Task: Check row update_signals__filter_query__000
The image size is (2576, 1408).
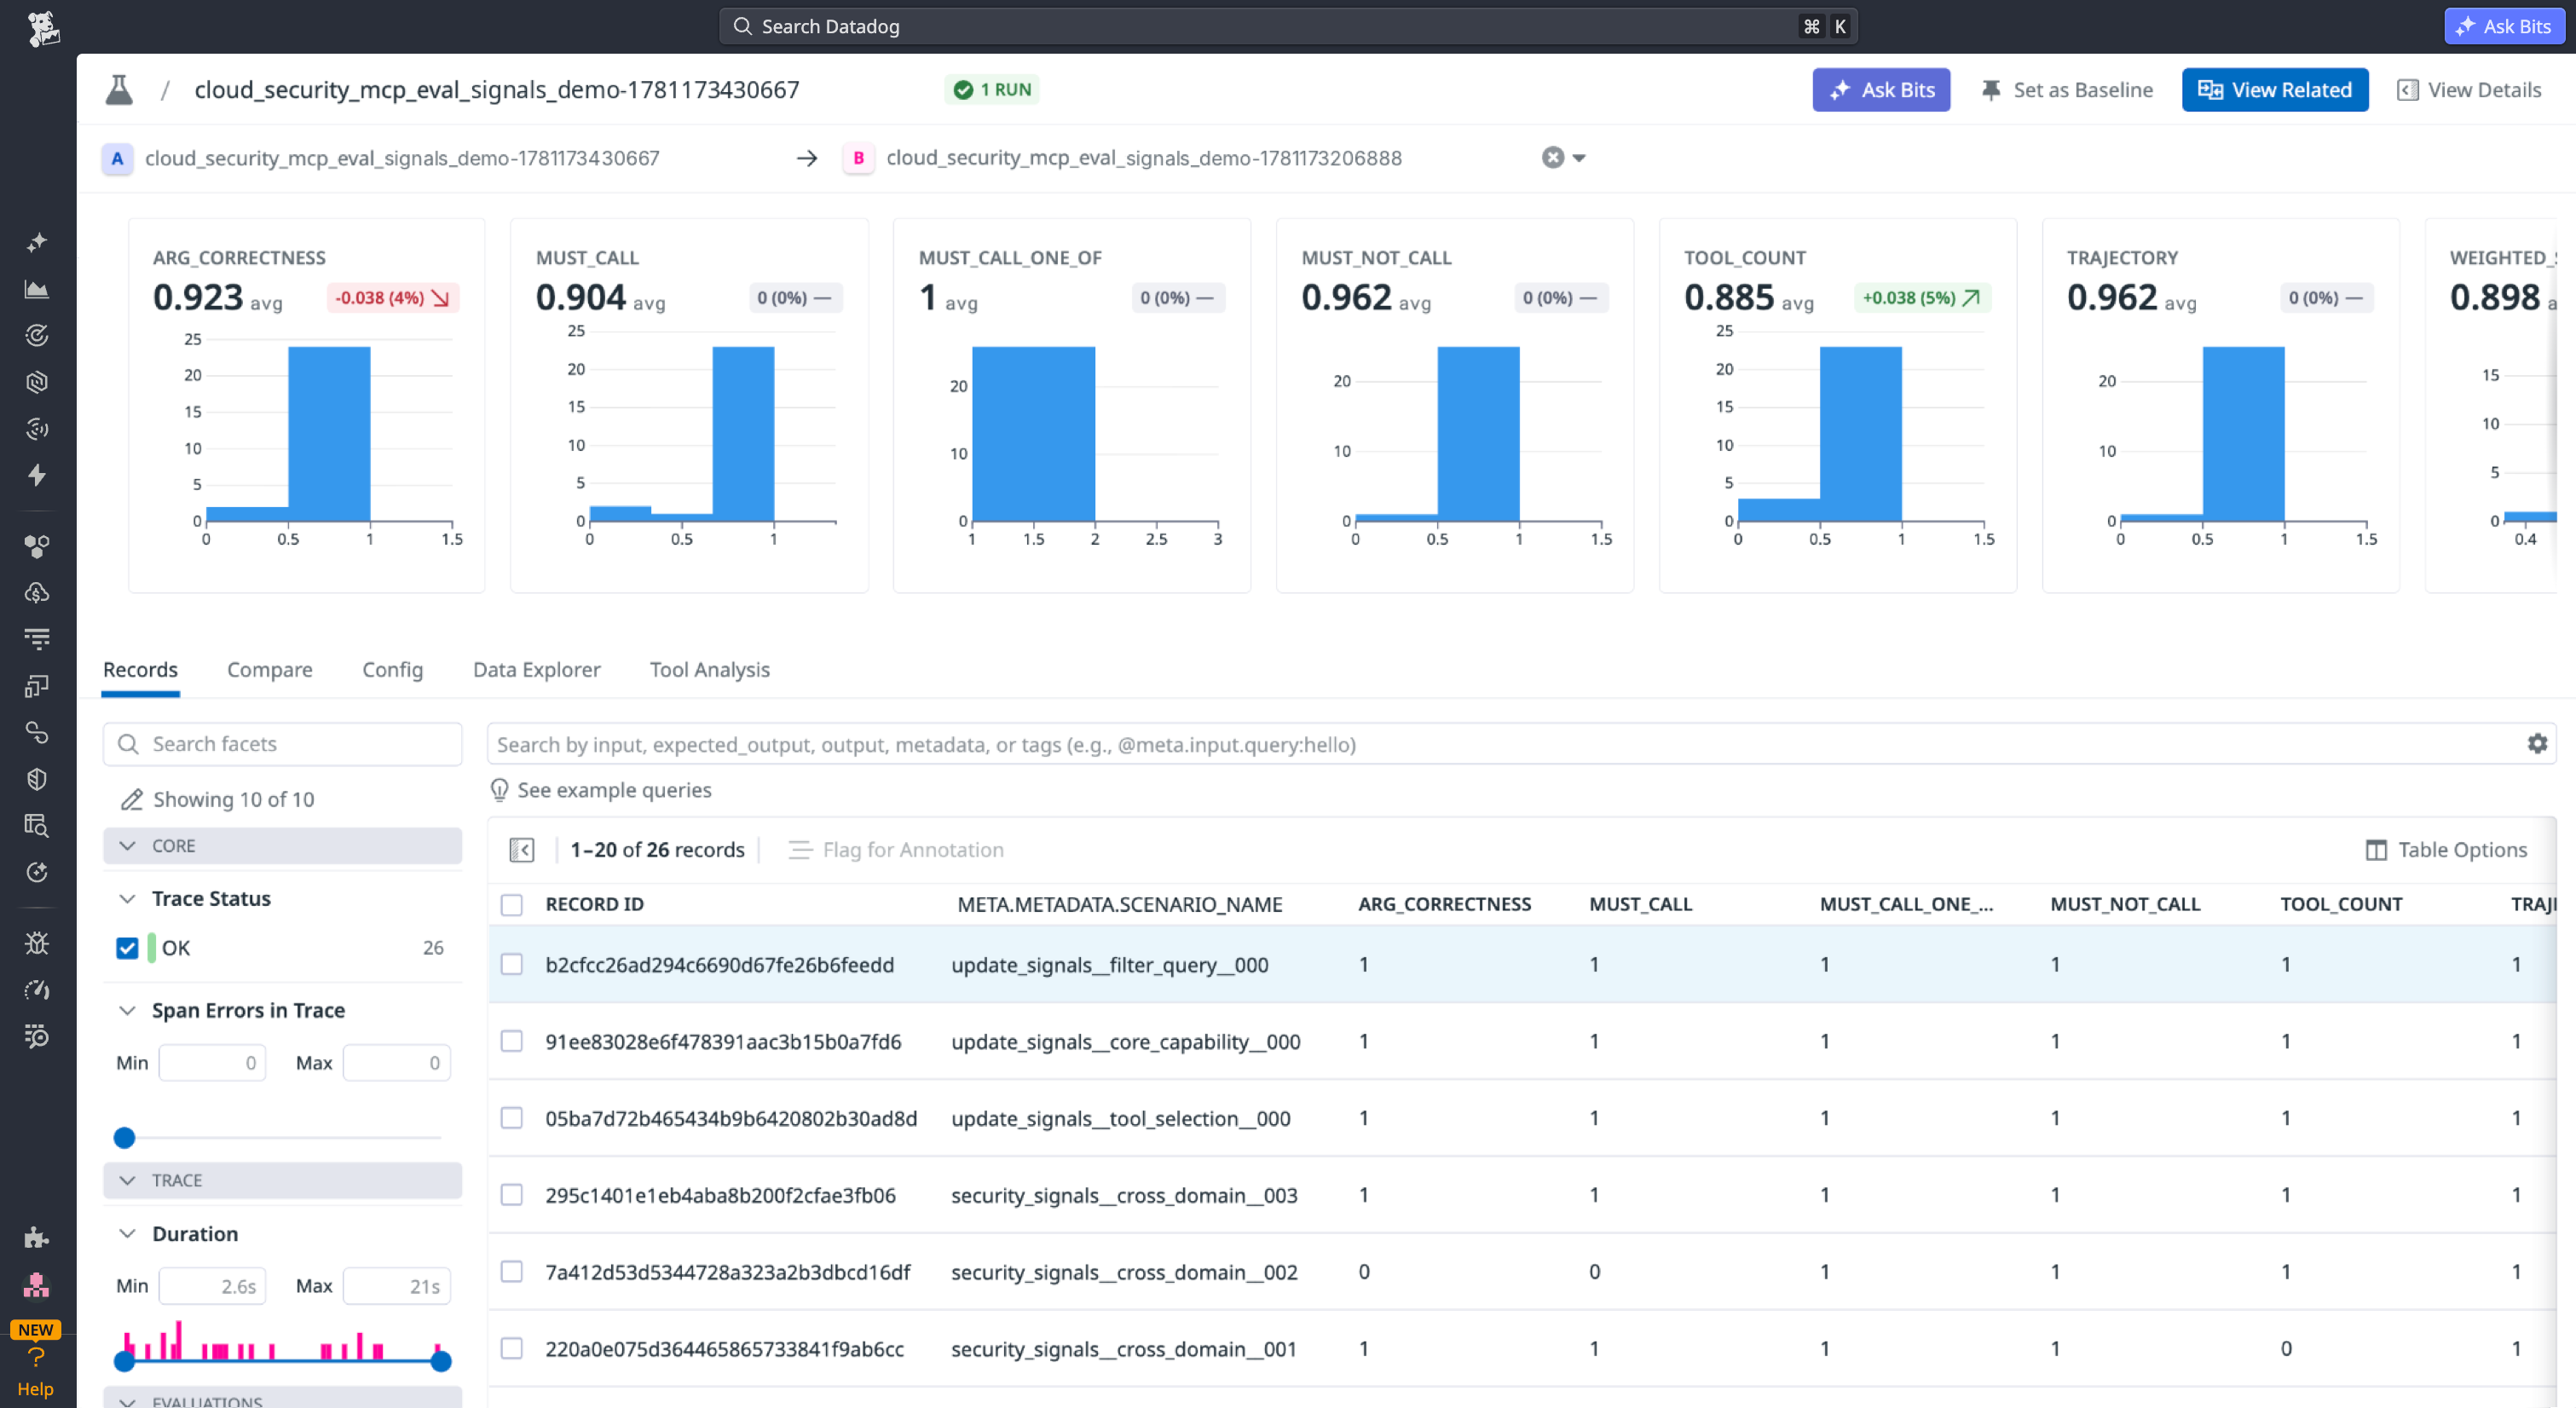Action: coord(512,965)
